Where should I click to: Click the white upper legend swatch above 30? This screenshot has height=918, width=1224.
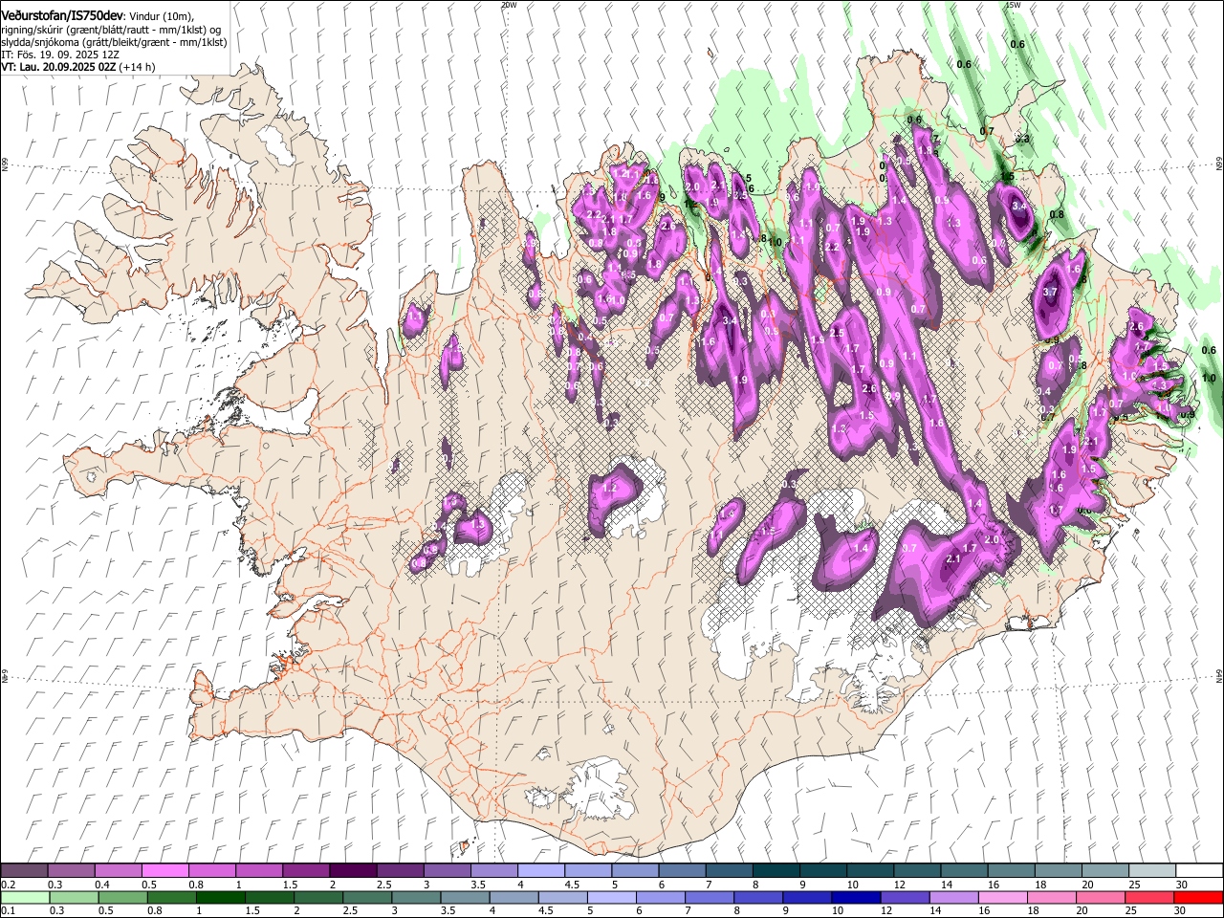tap(1198, 870)
